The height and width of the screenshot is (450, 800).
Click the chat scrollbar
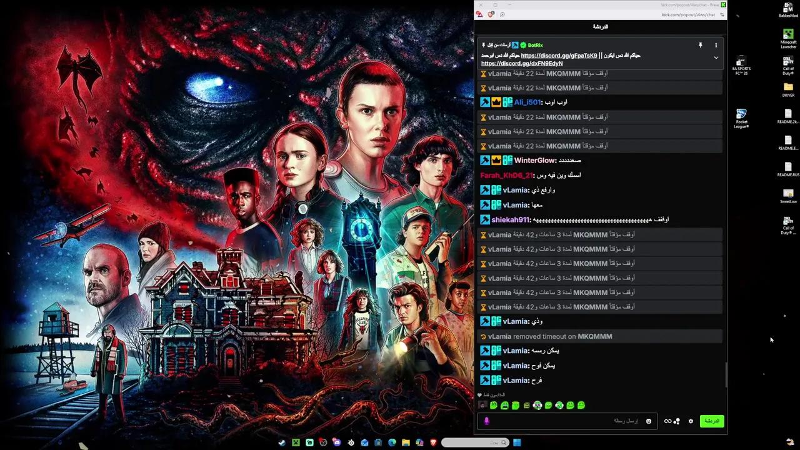pyautogui.click(x=726, y=375)
